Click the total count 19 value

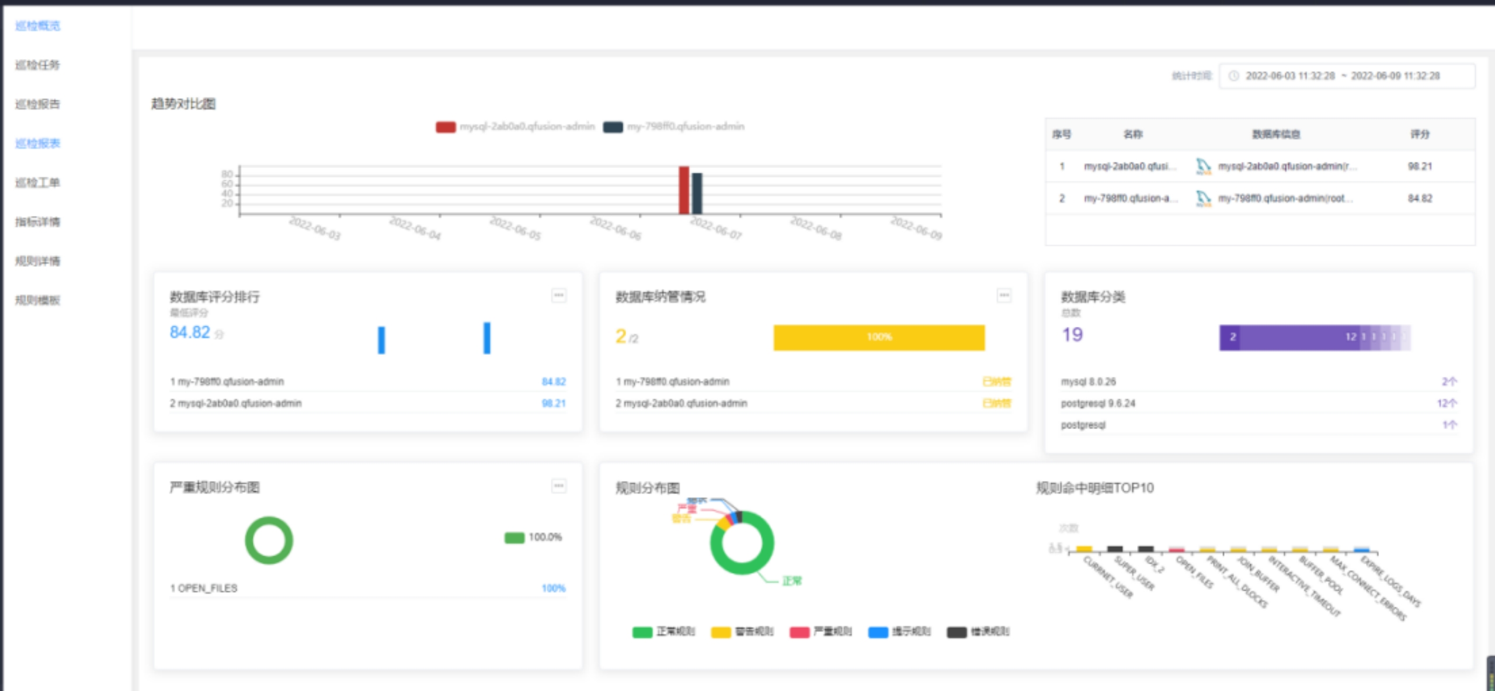(x=1072, y=334)
